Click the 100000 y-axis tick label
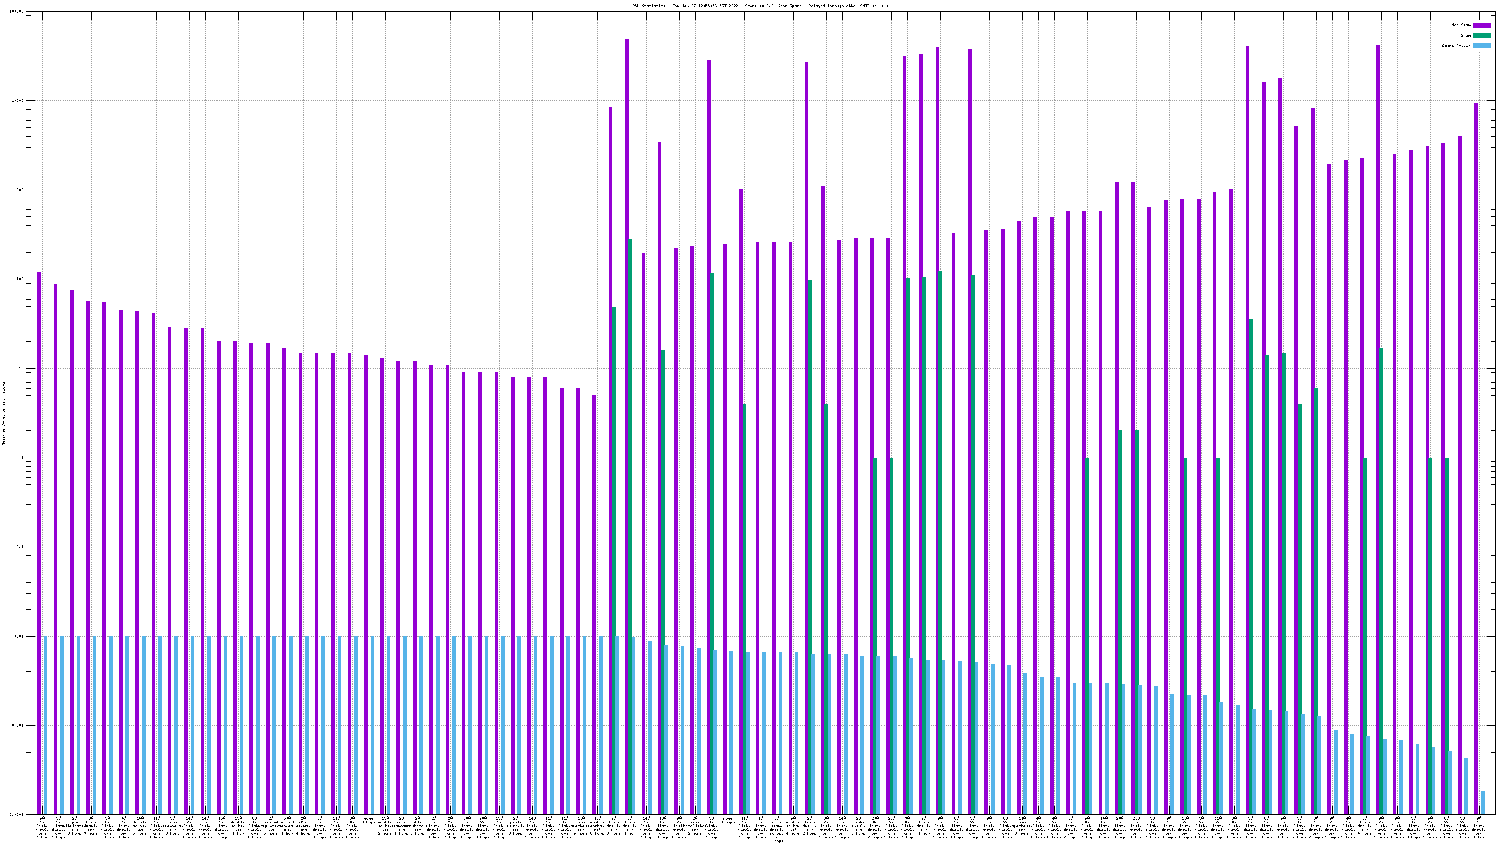Viewport: 1503px width, 845px height. click(17, 12)
